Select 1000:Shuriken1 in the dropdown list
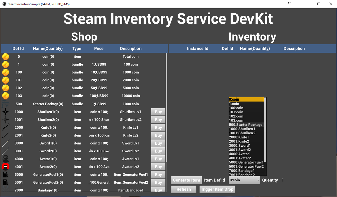The width and height of the screenshot is (337, 197). click(246, 129)
